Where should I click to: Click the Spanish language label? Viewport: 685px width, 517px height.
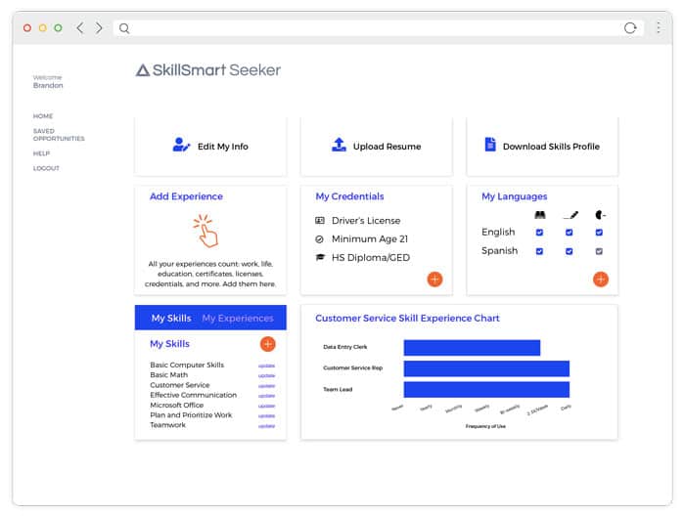(x=499, y=251)
